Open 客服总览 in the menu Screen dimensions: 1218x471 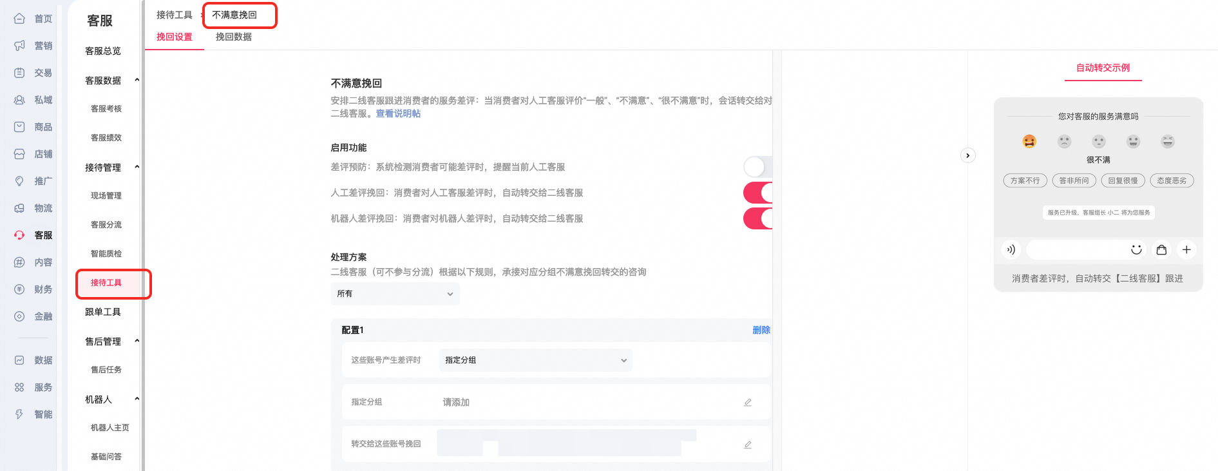click(x=103, y=51)
